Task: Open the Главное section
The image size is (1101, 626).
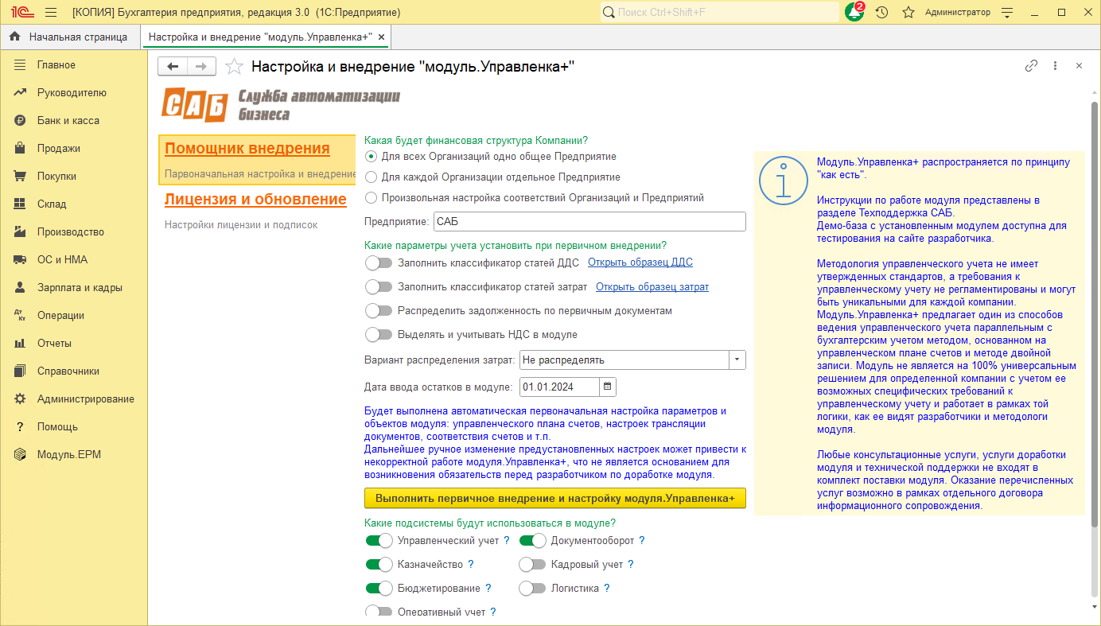Action: point(73,65)
